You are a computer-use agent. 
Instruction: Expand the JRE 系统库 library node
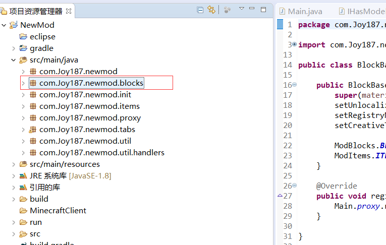tap(14, 176)
